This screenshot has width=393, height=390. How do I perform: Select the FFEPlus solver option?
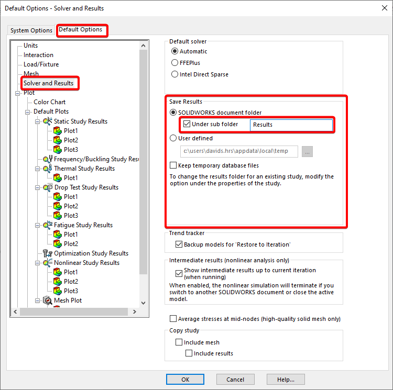point(174,63)
